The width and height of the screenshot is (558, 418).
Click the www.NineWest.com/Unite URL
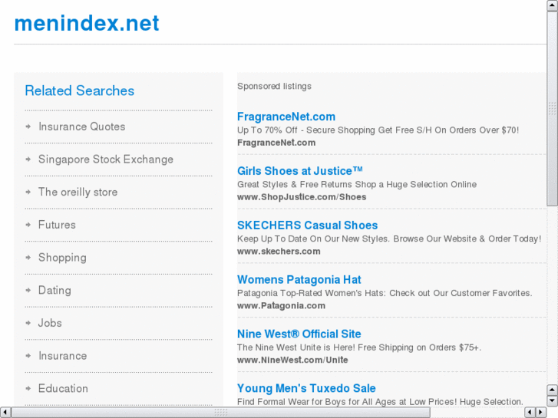292,360
